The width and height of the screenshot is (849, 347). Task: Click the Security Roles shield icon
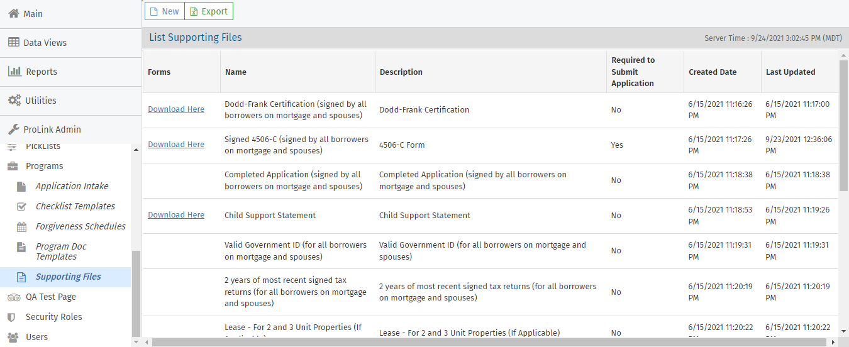pos(11,317)
